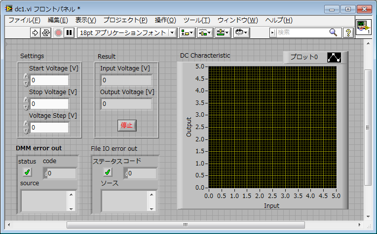Click the DMM error code field
377x234 pixels.
click(62, 173)
